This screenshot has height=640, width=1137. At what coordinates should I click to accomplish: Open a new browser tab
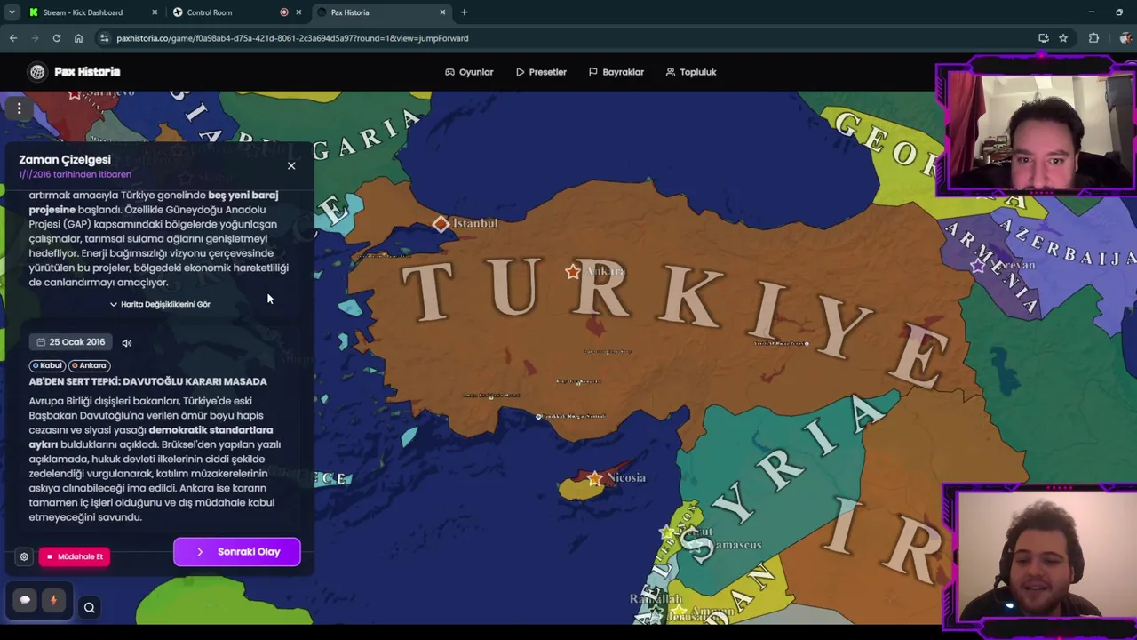point(464,12)
